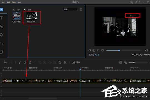Click the import icon above media library
This screenshot has width=150, height=100.
click(x=14, y=9)
